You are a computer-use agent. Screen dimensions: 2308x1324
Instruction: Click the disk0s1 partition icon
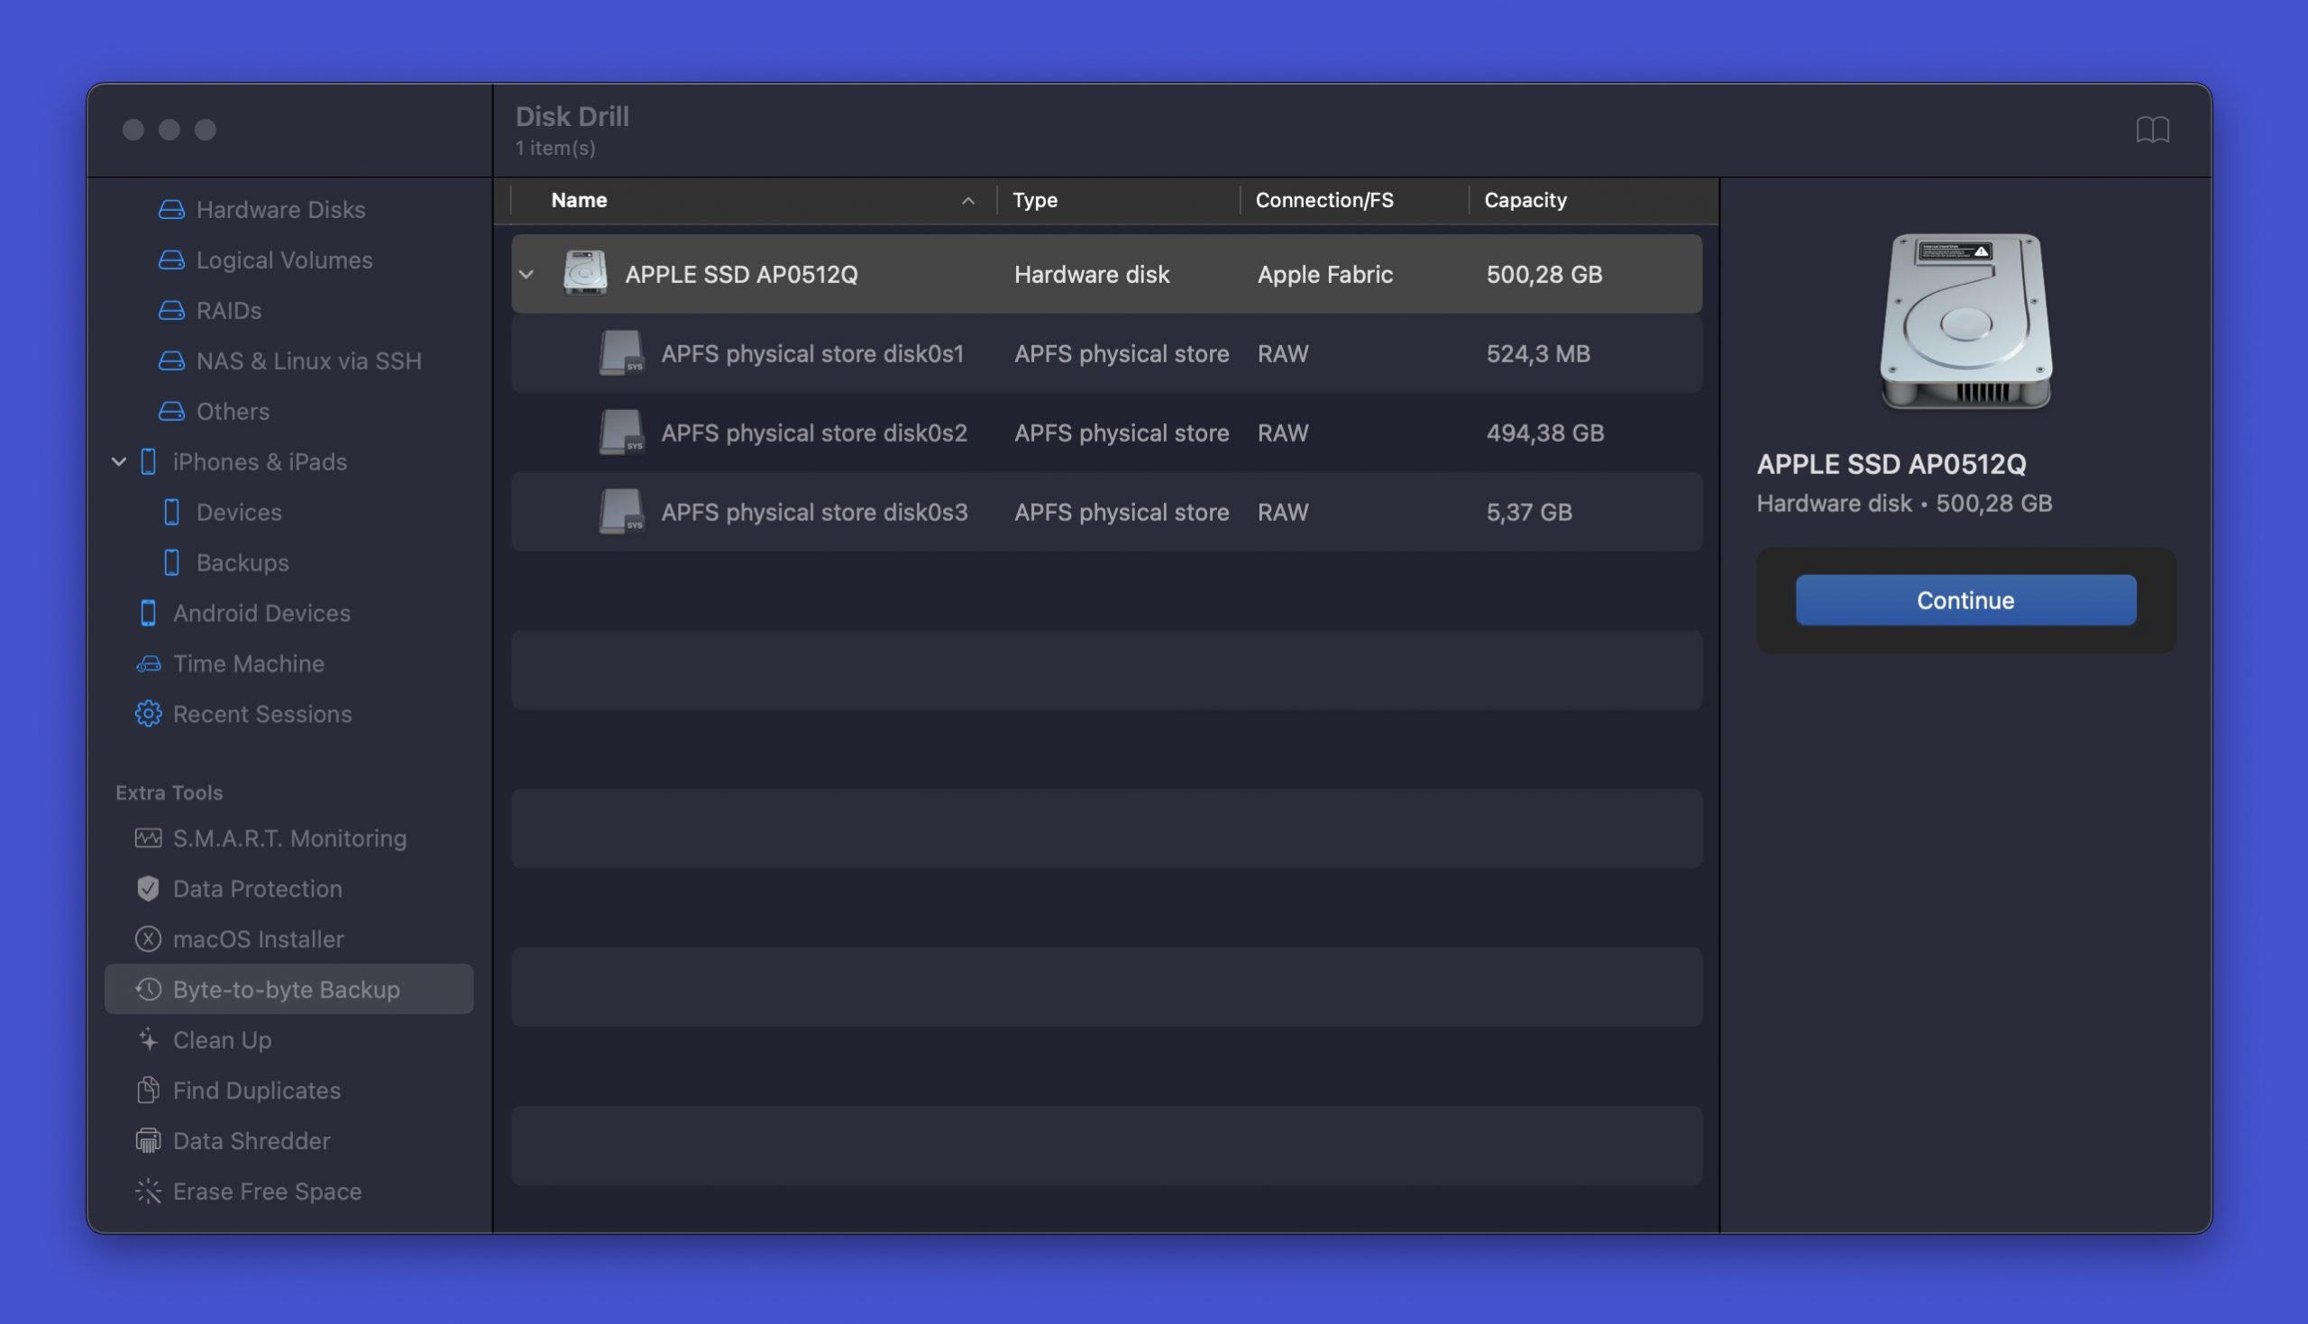[x=622, y=352]
